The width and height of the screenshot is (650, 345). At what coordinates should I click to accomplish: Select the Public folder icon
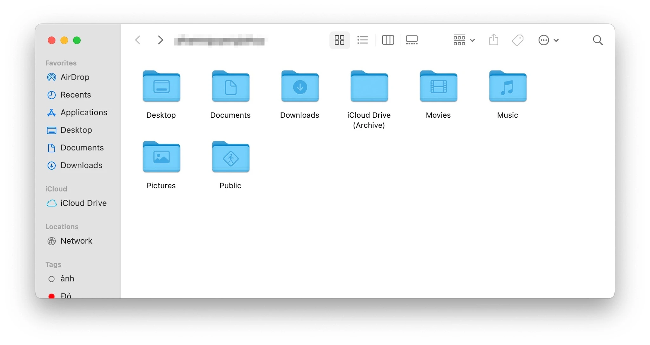point(231,157)
